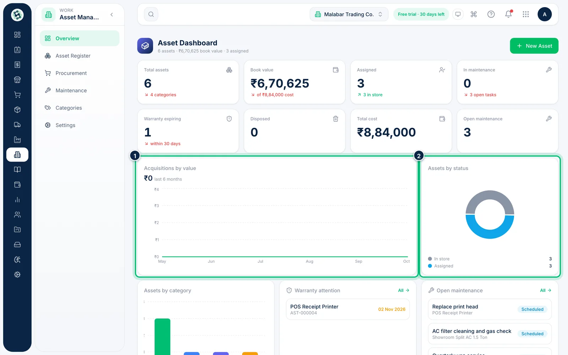Open the open-book icon in the dark rail
The width and height of the screenshot is (568, 355).
point(17,170)
